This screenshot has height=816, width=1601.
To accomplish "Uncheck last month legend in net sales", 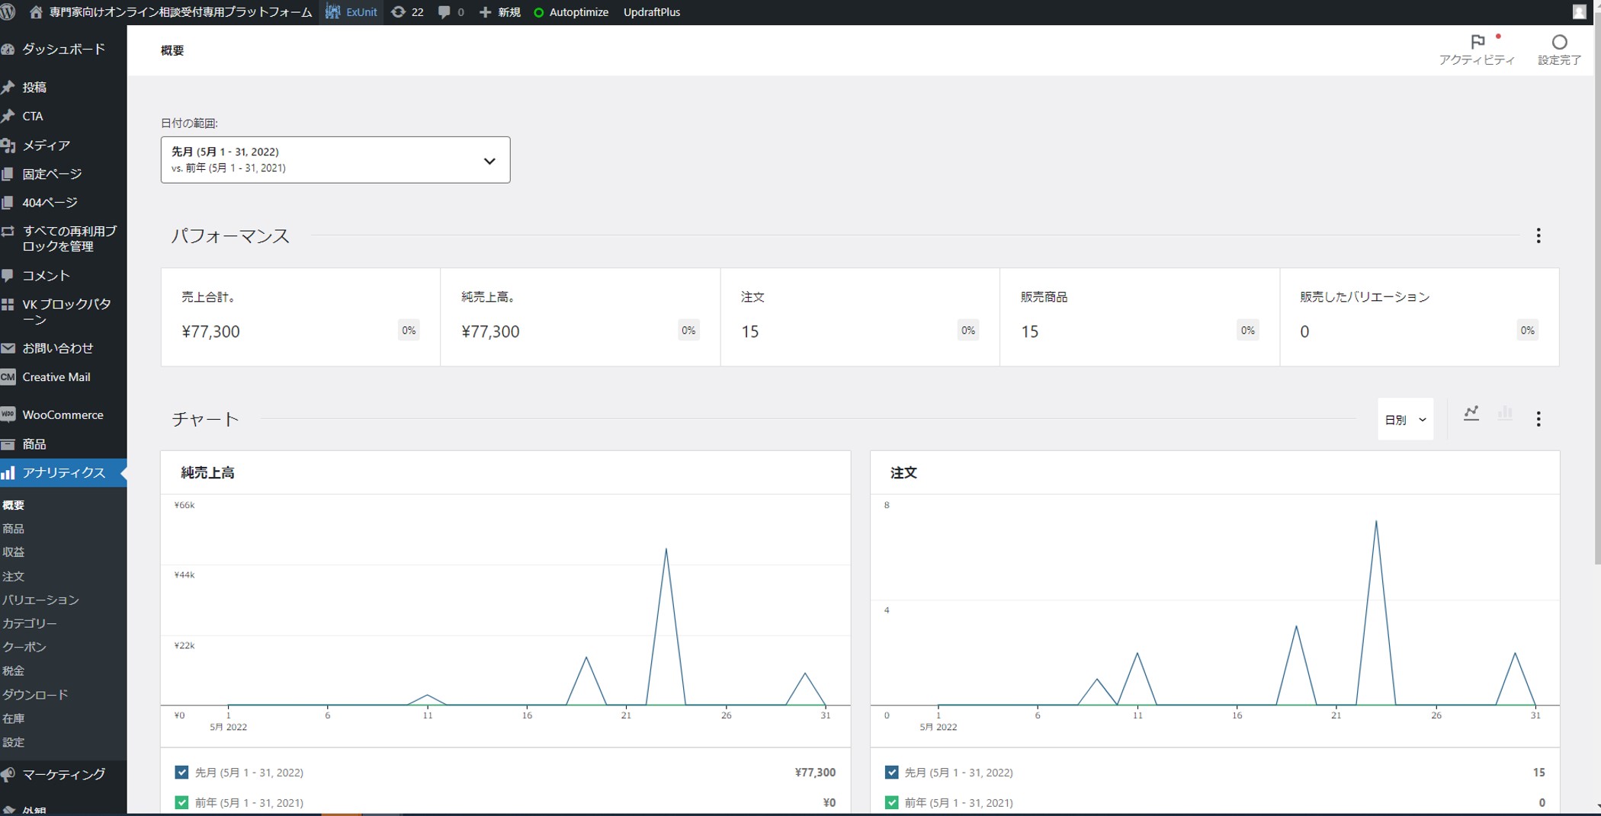I will point(181,772).
